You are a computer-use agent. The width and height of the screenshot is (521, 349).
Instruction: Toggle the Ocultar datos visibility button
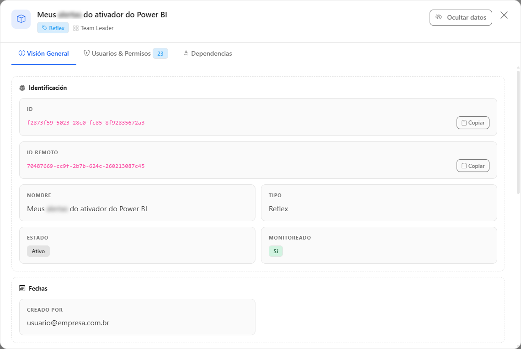pyautogui.click(x=461, y=18)
